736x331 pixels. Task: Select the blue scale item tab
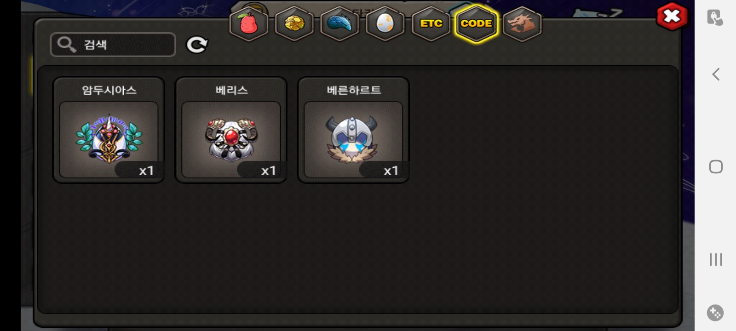click(x=339, y=23)
